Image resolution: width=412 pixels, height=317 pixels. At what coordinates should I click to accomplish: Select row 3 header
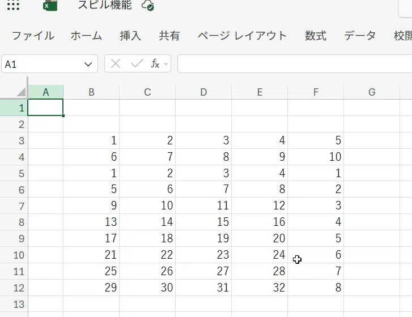point(14,140)
